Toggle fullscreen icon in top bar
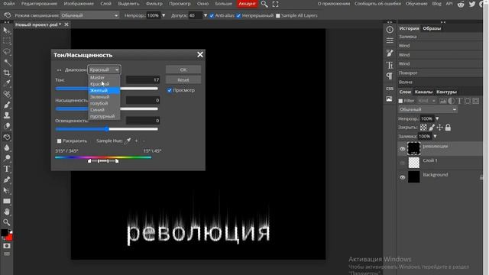Screen dimensions: 489x275 [x=275, y=5]
